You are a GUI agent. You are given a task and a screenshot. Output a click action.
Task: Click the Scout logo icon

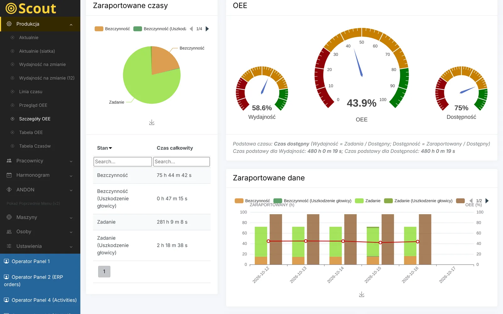(x=11, y=8)
